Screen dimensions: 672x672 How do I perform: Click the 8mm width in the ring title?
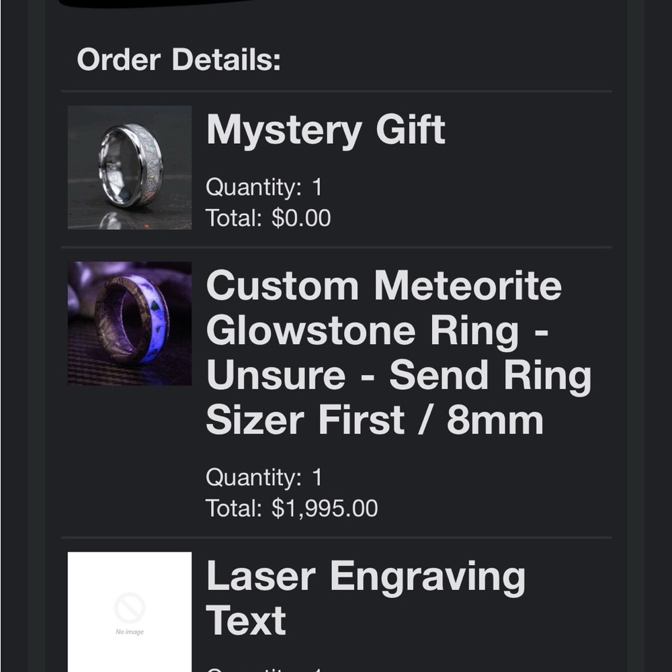pyautogui.click(x=495, y=421)
